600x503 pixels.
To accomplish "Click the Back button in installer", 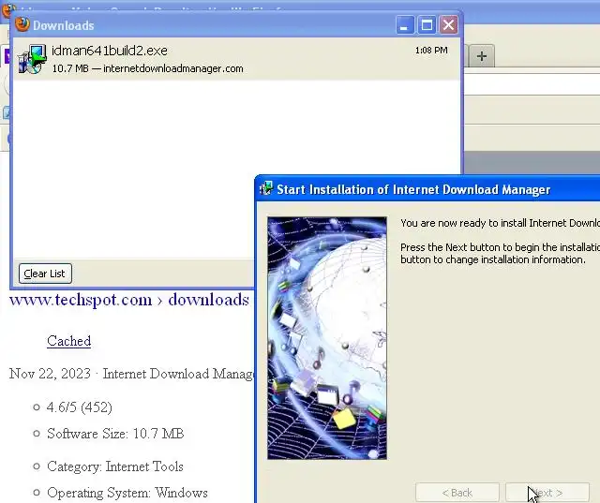I will click(457, 493).
